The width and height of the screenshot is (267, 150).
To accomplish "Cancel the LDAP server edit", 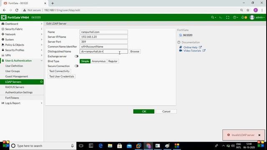I will point(166,111).
